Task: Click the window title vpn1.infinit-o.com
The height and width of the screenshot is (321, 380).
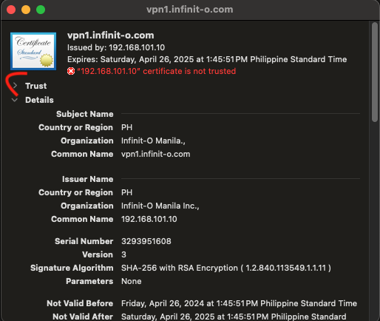Action: [190, 10]
